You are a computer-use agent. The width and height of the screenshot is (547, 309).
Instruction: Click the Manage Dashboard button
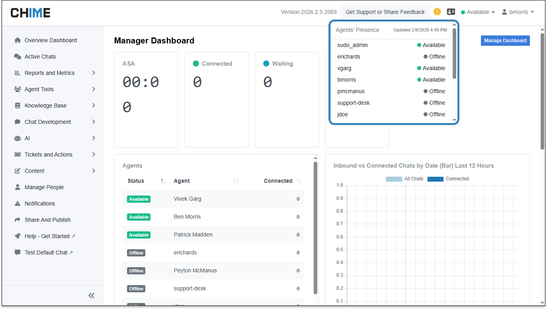[505, 41]
